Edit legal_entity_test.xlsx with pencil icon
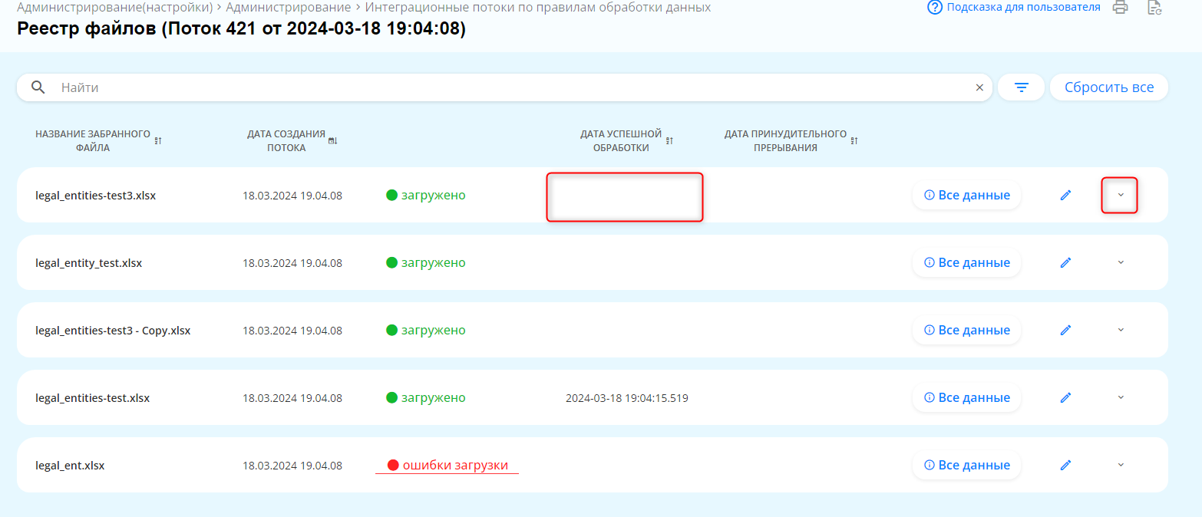 point(1065,263)
